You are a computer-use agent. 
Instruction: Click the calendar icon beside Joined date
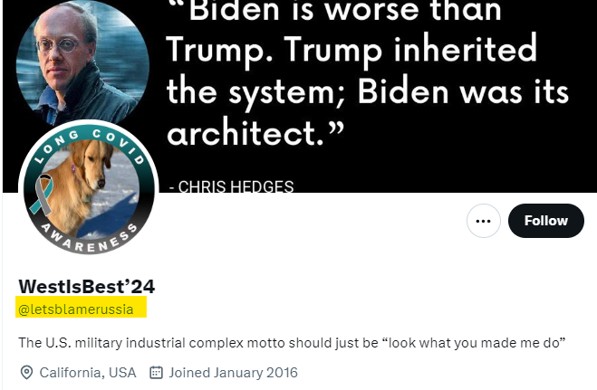156,373
